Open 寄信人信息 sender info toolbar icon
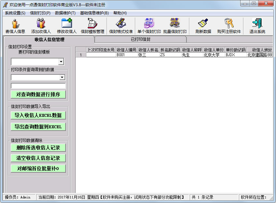This screenshot has width=276, height=203. pyautogui.click(x=15, y=26)
